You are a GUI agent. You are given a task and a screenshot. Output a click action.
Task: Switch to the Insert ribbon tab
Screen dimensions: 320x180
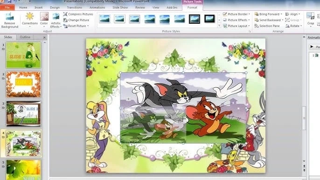39,7
